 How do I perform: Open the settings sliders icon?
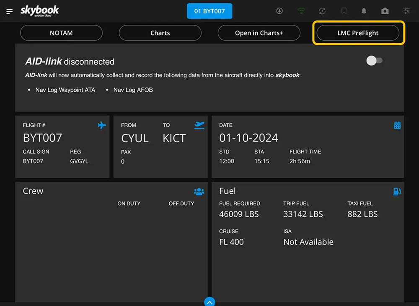[x=406, y=11]
